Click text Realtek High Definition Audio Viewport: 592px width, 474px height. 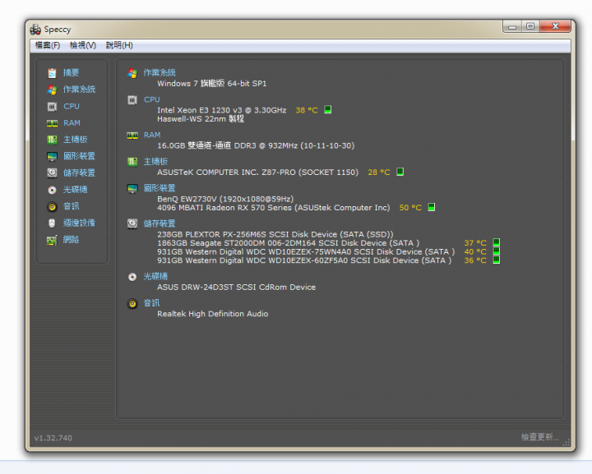[213, 314]
